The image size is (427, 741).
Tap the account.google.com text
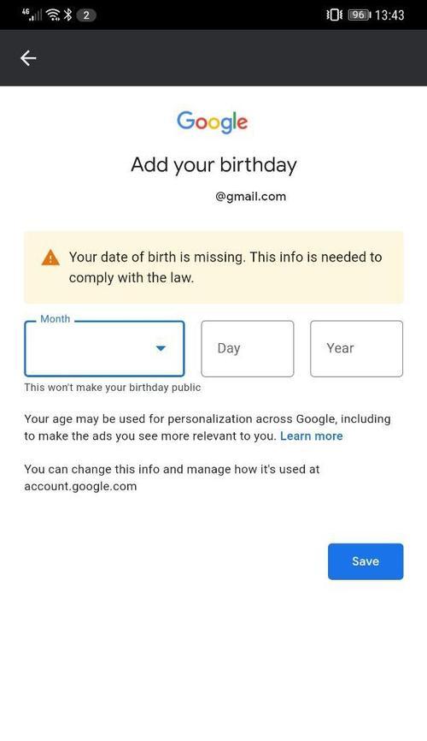click(80, 486)
